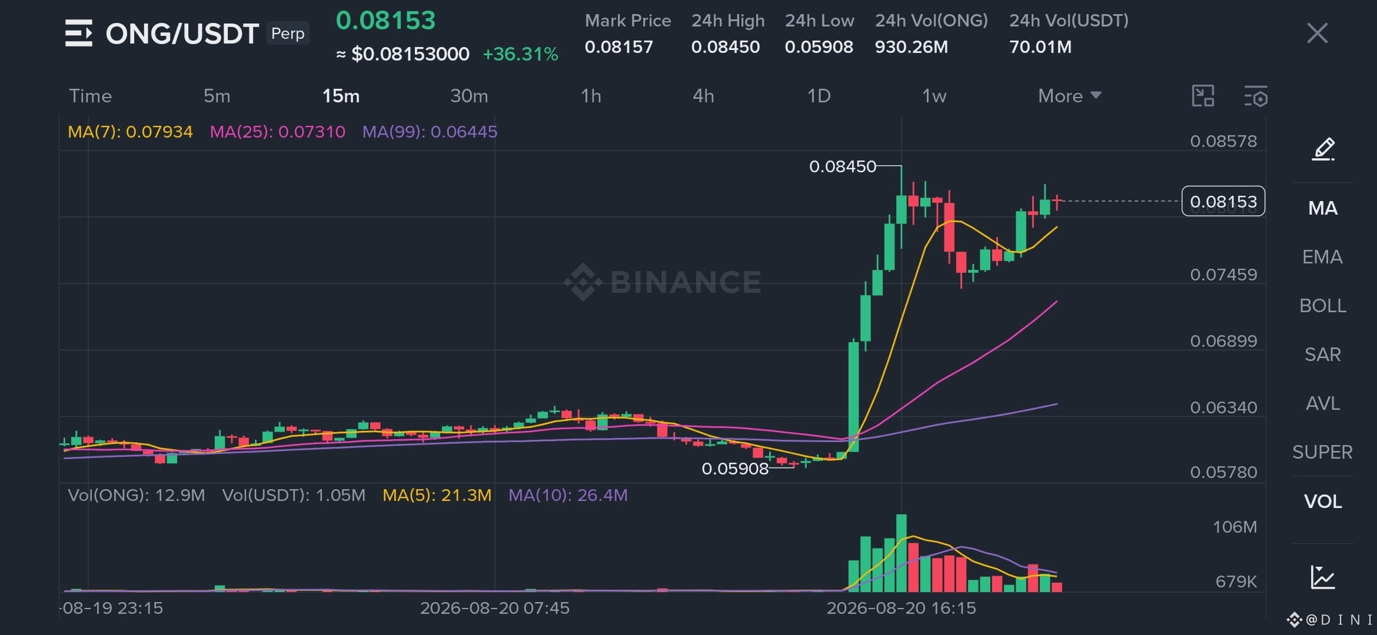Click the 0.07459 price axis label
Screen dimensions: 1377x635
(x=1223, y=275)
